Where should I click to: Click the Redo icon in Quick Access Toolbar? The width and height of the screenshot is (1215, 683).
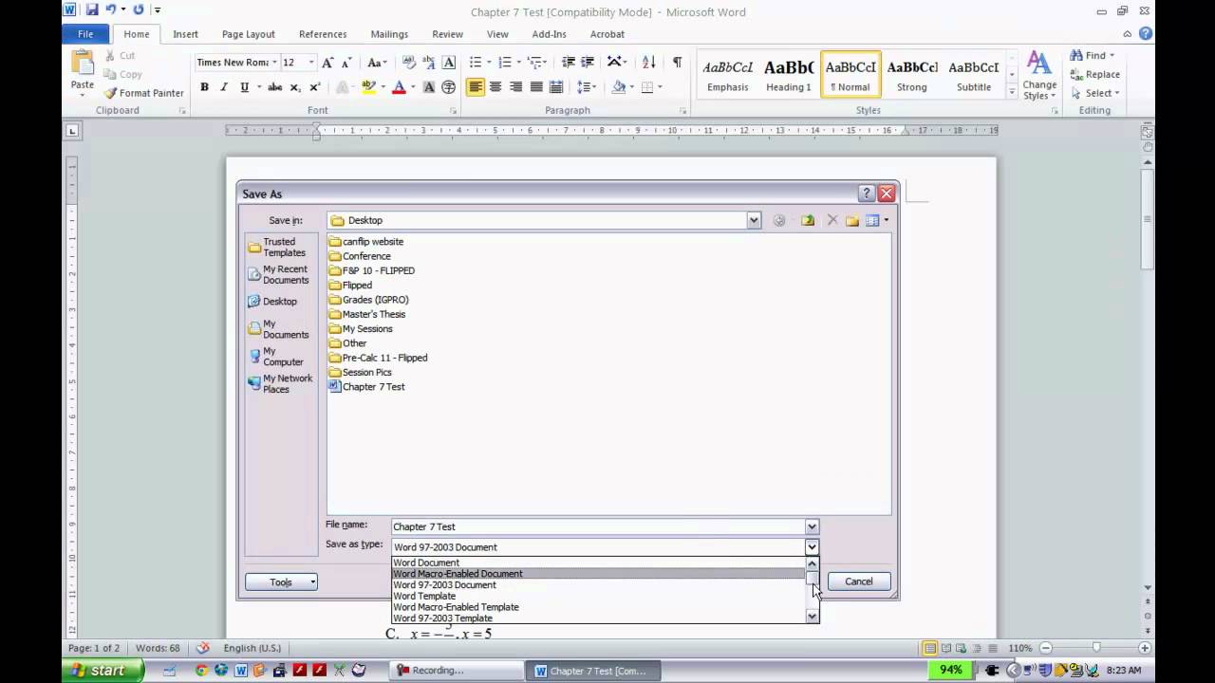(x=139, y=10)
